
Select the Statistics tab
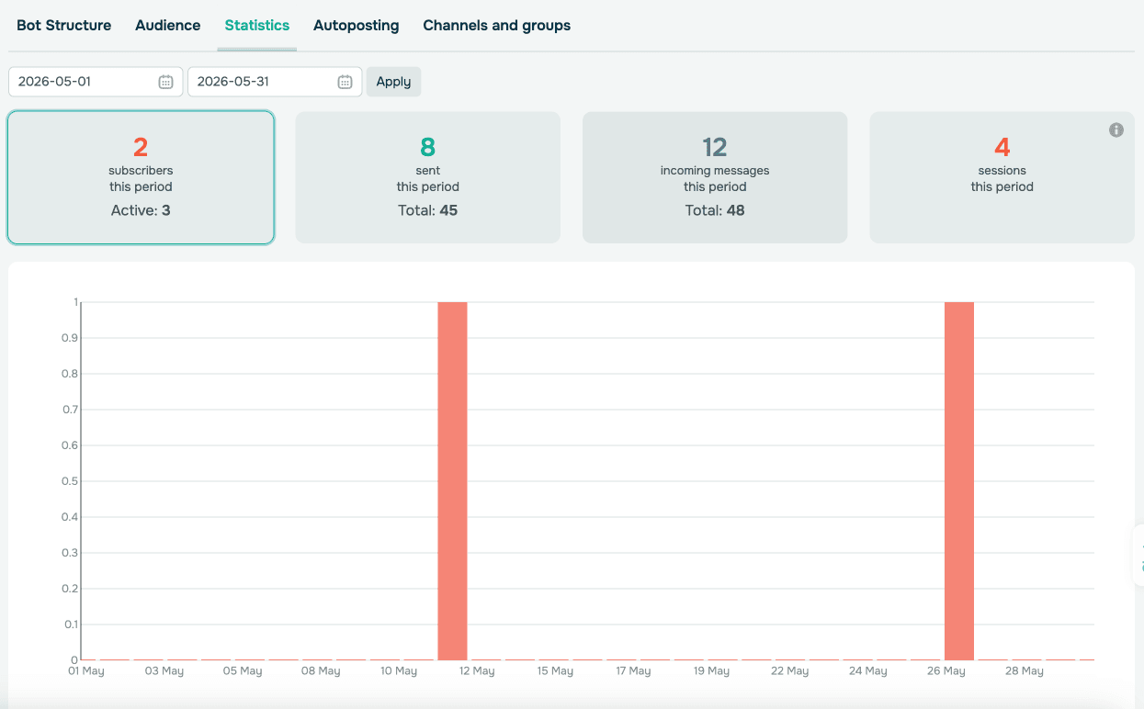[257, 26]
